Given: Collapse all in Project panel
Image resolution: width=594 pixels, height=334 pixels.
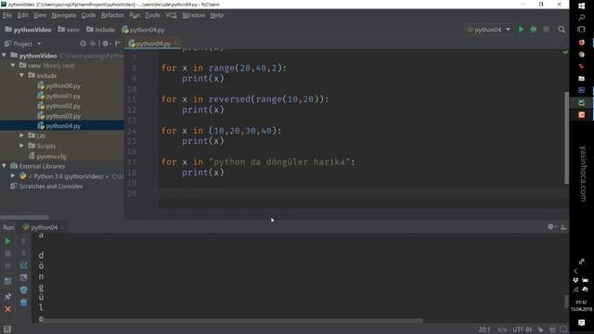Looking at the screenshot, I should pos(93,44).
